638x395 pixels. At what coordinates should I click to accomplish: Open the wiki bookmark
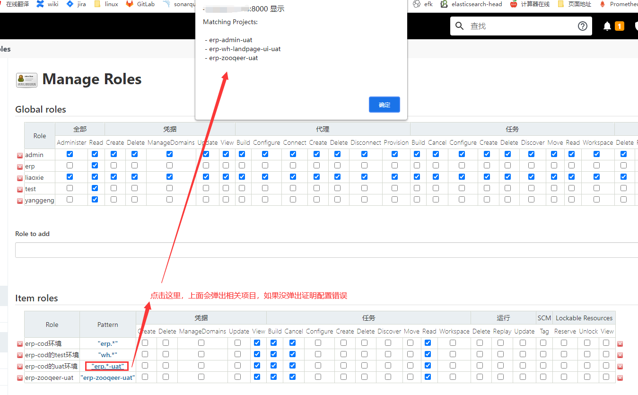pos(47,4)
